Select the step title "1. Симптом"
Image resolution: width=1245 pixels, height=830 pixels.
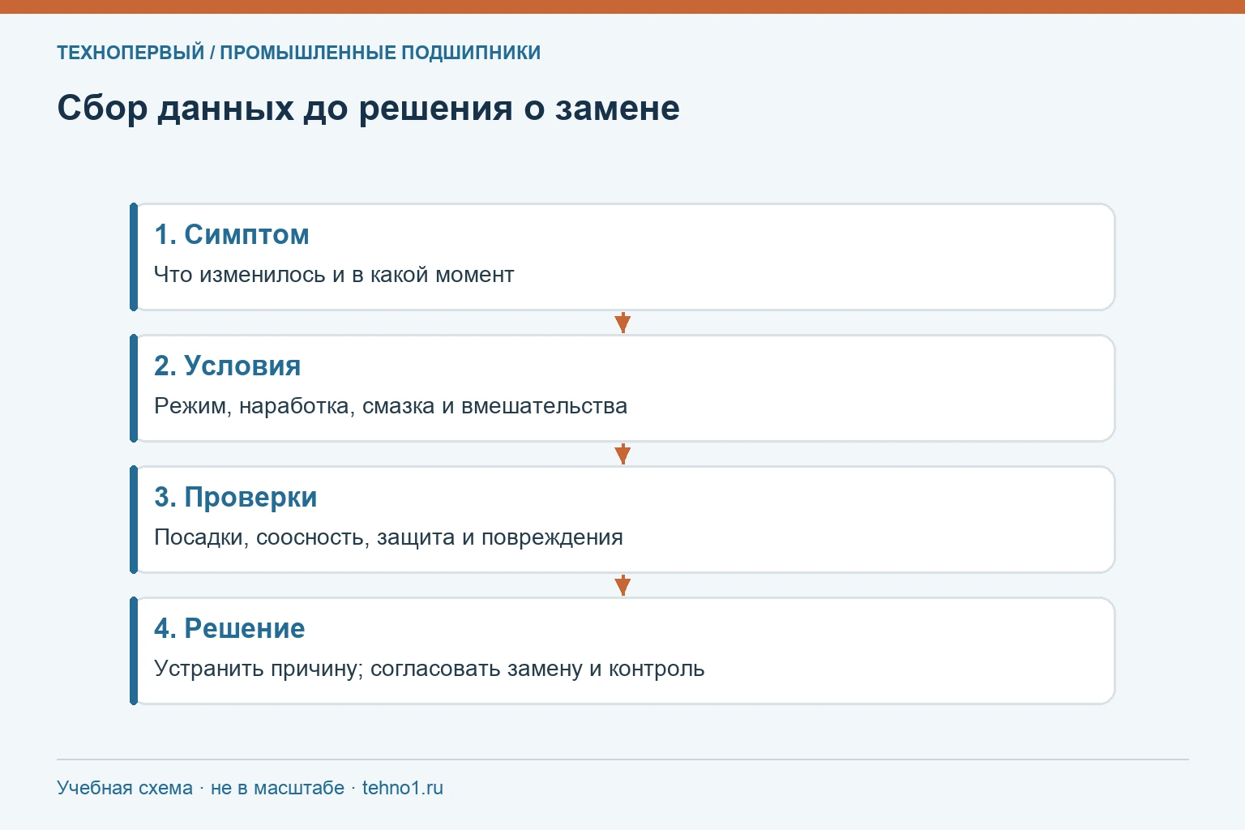(x=232, y=235)
